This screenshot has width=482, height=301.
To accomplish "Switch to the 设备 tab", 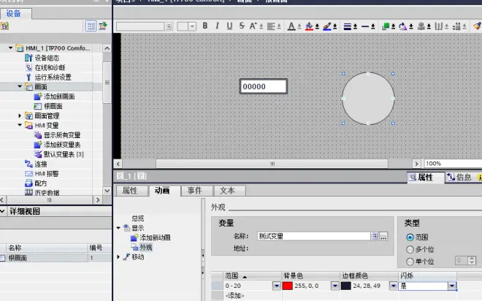I will click(15, 14).
